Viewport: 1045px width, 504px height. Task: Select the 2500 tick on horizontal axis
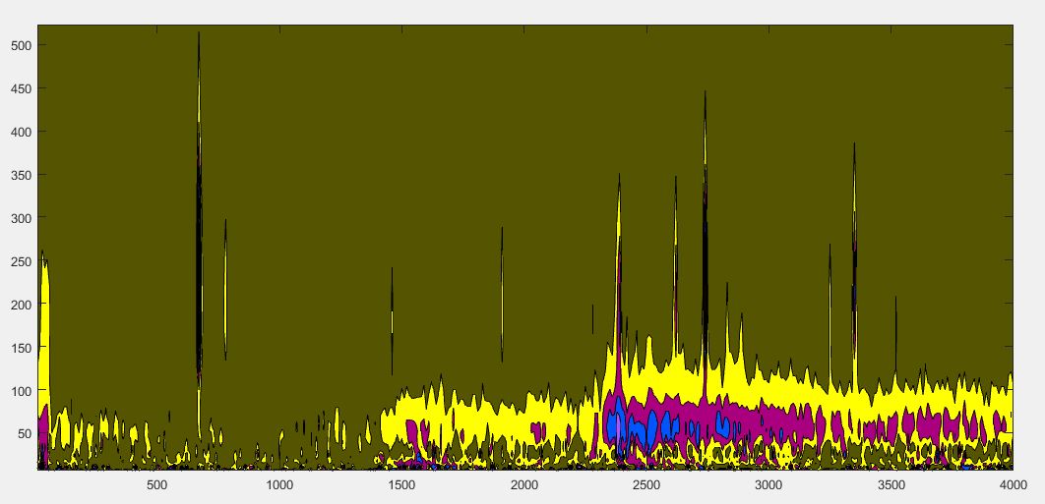tap(645, 484)
